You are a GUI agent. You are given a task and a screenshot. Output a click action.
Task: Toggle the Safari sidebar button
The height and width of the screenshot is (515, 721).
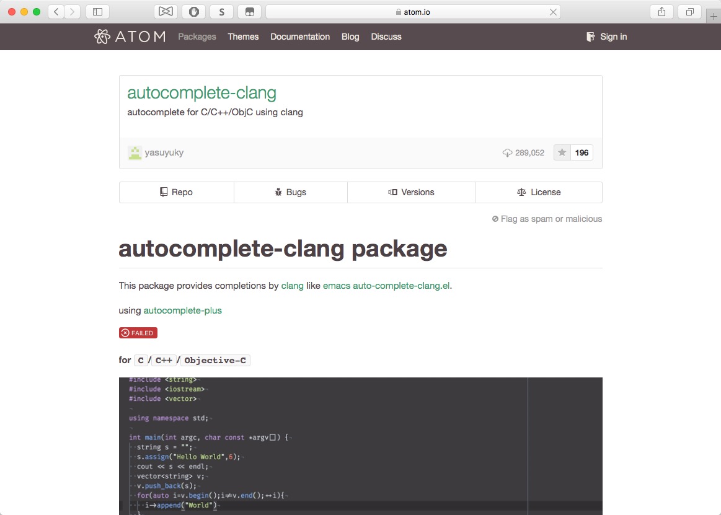pos(97,12)
